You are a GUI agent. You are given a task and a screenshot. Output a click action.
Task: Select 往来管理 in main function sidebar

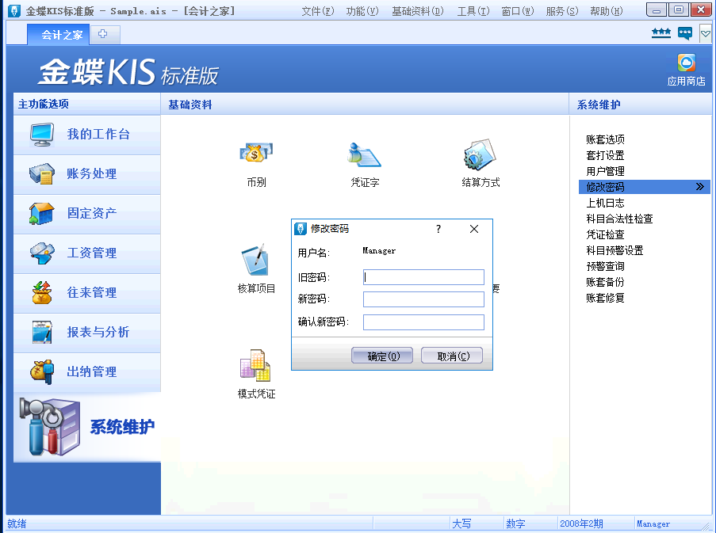click(86, 293)
